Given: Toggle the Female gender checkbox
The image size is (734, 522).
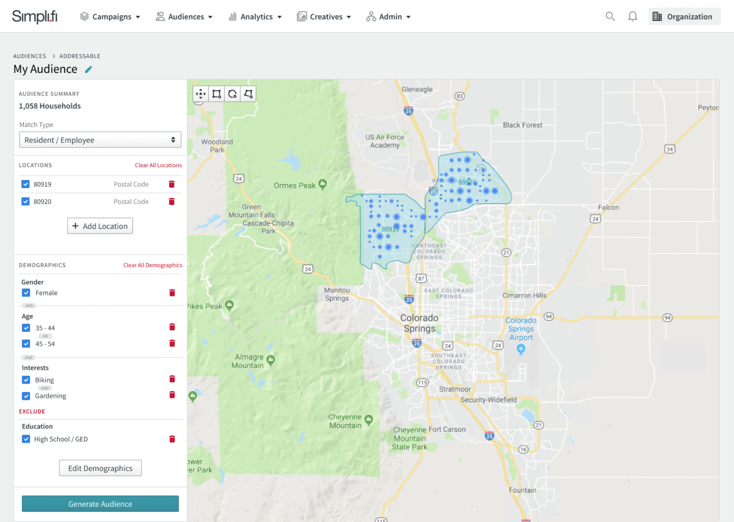Looking at the screenshot, I should coord(26,293).
